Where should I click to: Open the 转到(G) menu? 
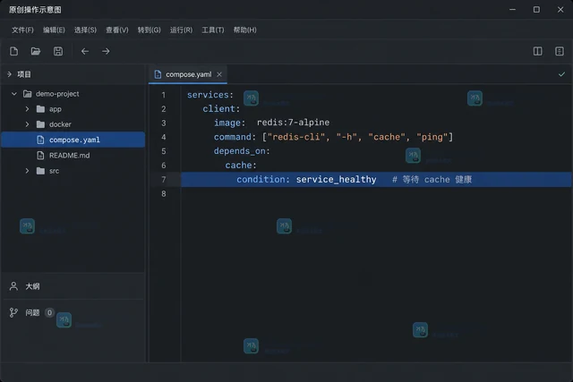[x=150, y=30]
